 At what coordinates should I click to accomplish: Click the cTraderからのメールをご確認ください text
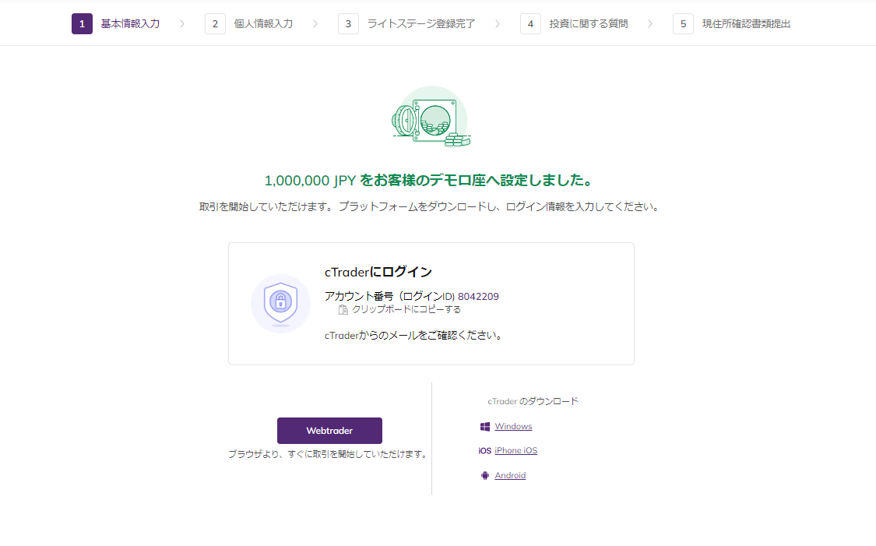[413, 336]
